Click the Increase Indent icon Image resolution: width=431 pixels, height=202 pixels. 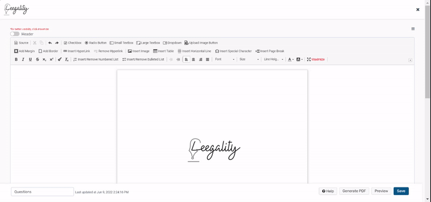[178, 59]
